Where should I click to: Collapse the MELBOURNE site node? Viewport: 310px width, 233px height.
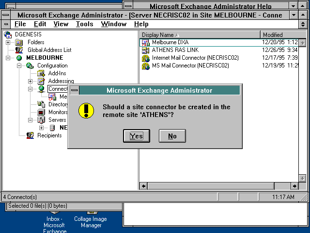pos(8,58)
